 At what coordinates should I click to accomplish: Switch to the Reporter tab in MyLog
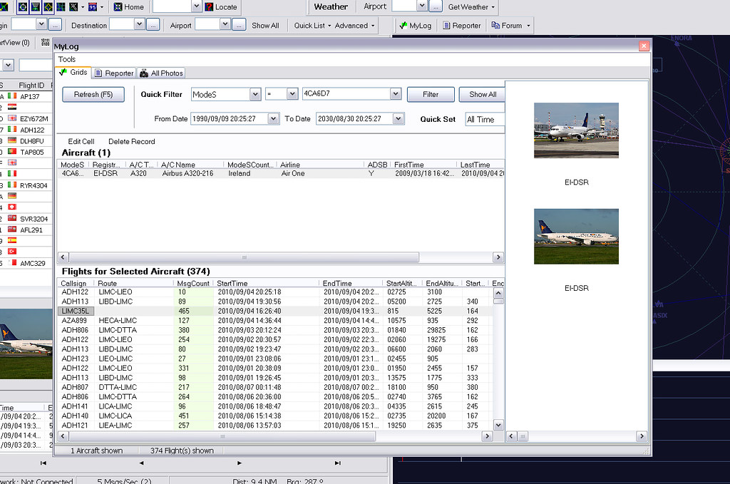point(114,73)
